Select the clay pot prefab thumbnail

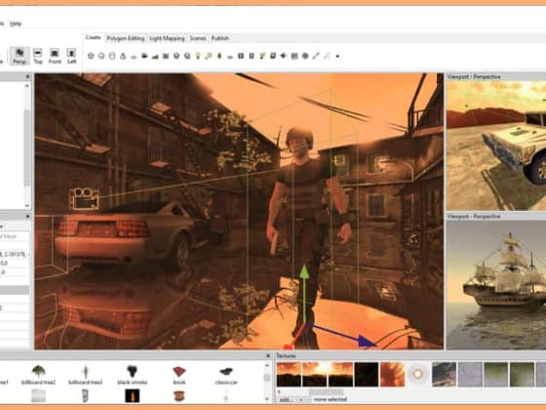[179, 396]
